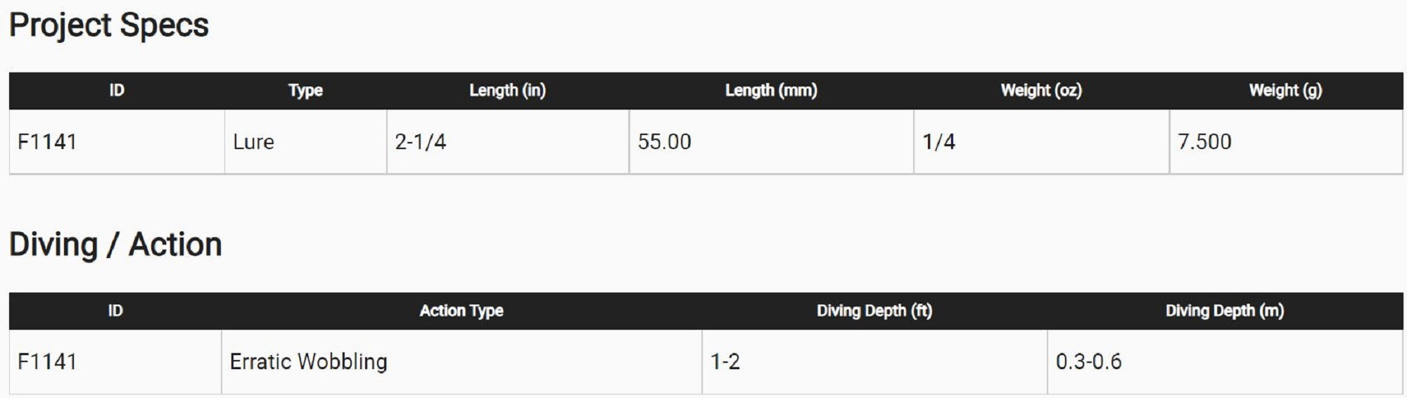
Task: Select the Diving Depth (ft) column header
Action: click(874, 311)
